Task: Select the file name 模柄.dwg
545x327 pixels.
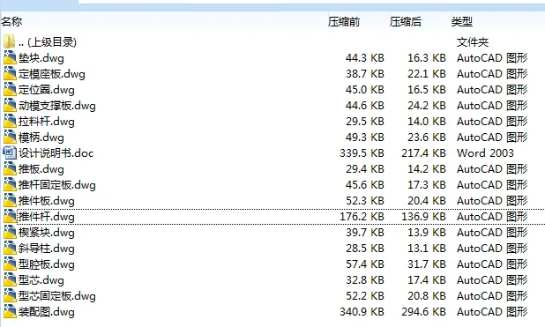Action: [x=41, y=137]
